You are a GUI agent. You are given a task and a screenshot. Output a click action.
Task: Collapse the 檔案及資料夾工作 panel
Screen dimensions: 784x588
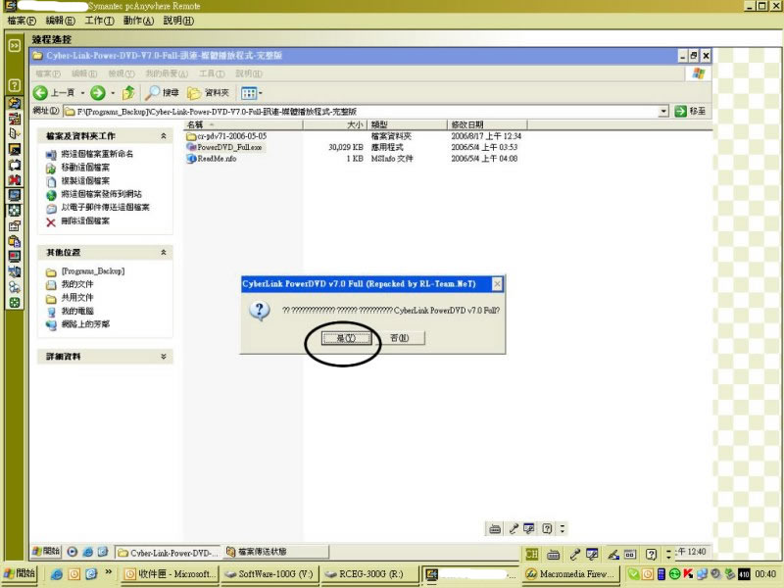164,136
